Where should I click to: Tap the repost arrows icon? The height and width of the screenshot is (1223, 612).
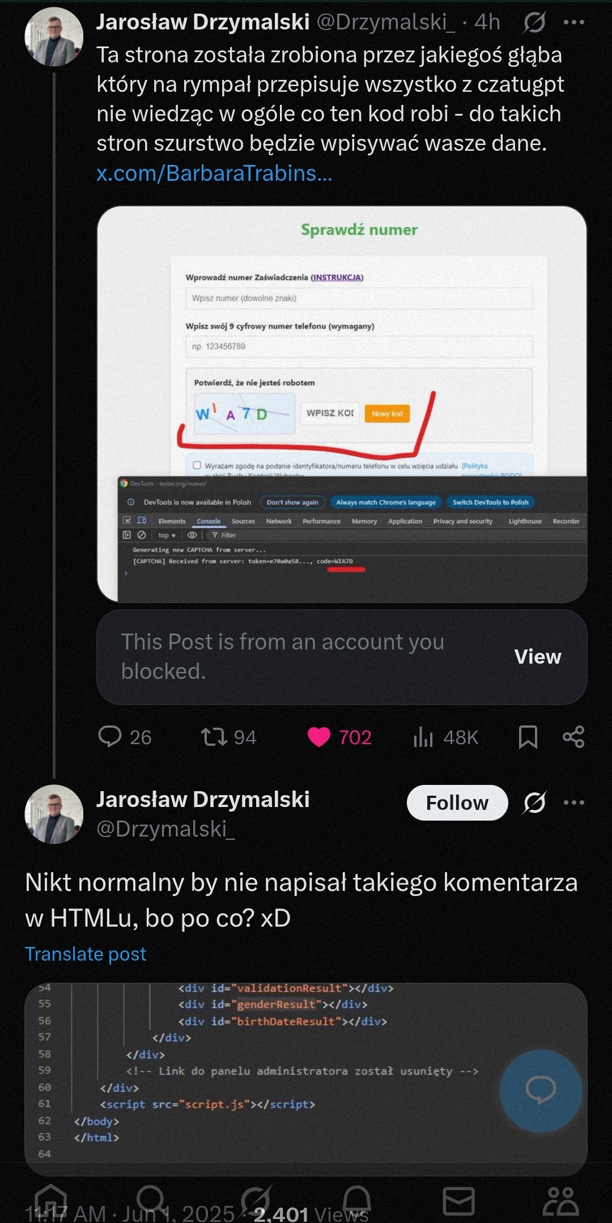coord(214,737)
